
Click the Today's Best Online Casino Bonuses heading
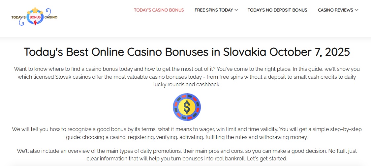pos(187,52)
